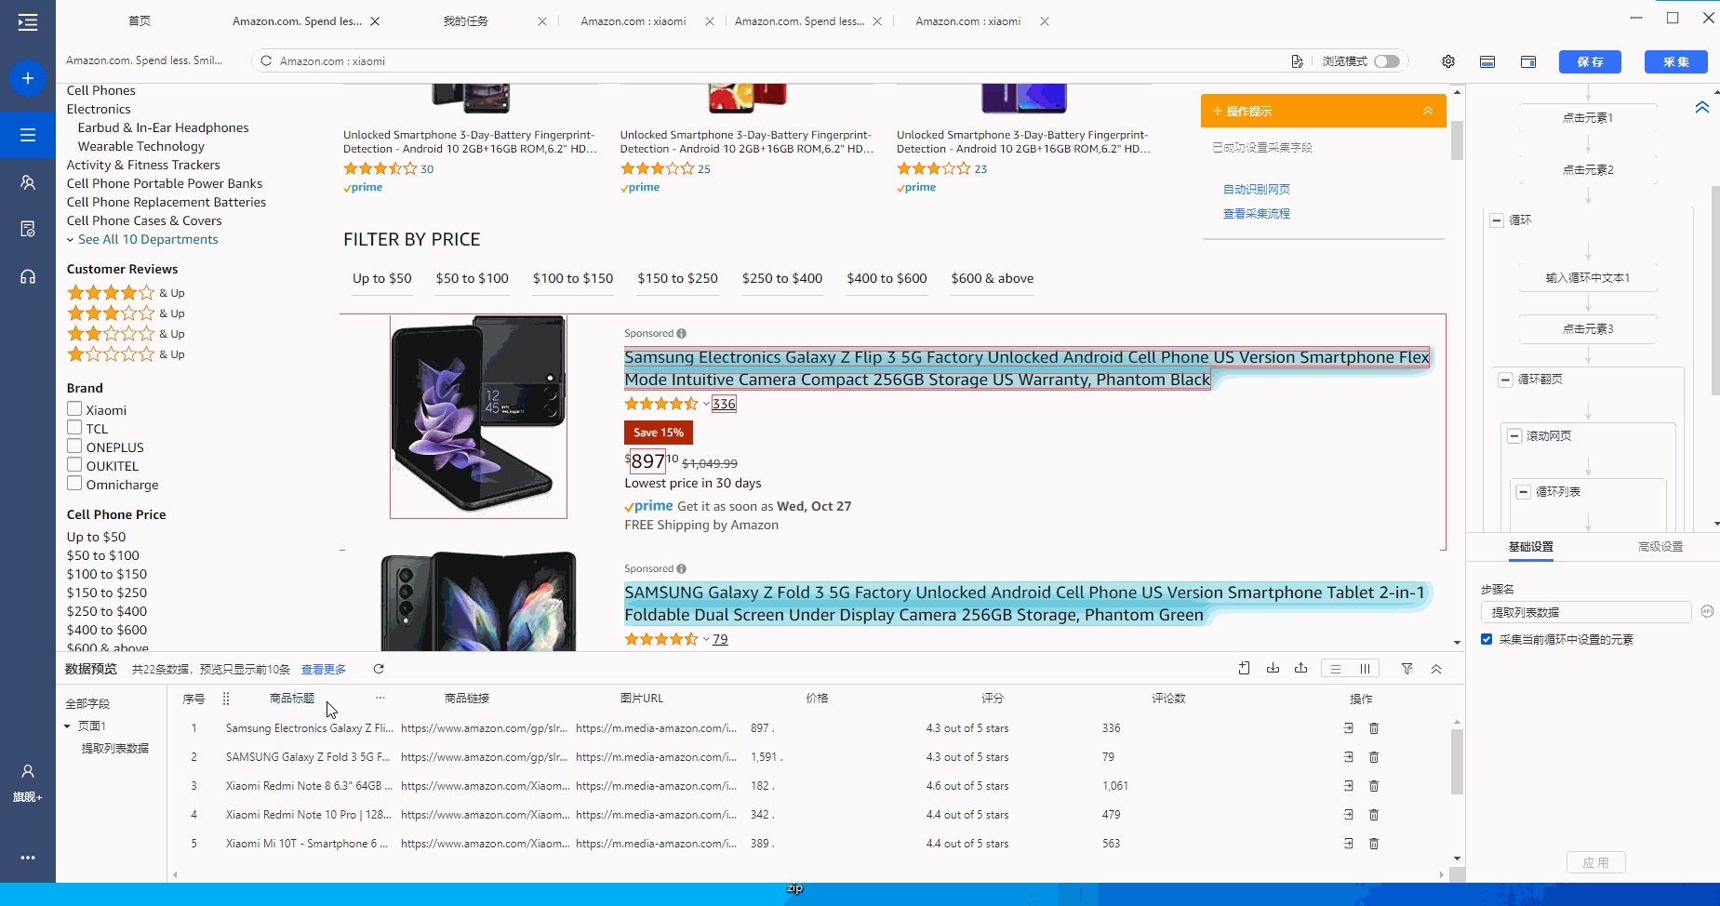Open the headset support icon in sidebar

(28, 276)
